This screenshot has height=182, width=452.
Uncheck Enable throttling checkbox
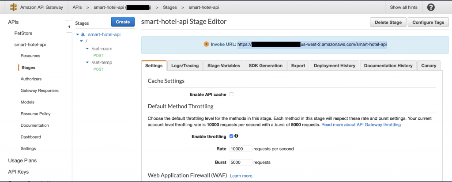(x=231, y=136)
